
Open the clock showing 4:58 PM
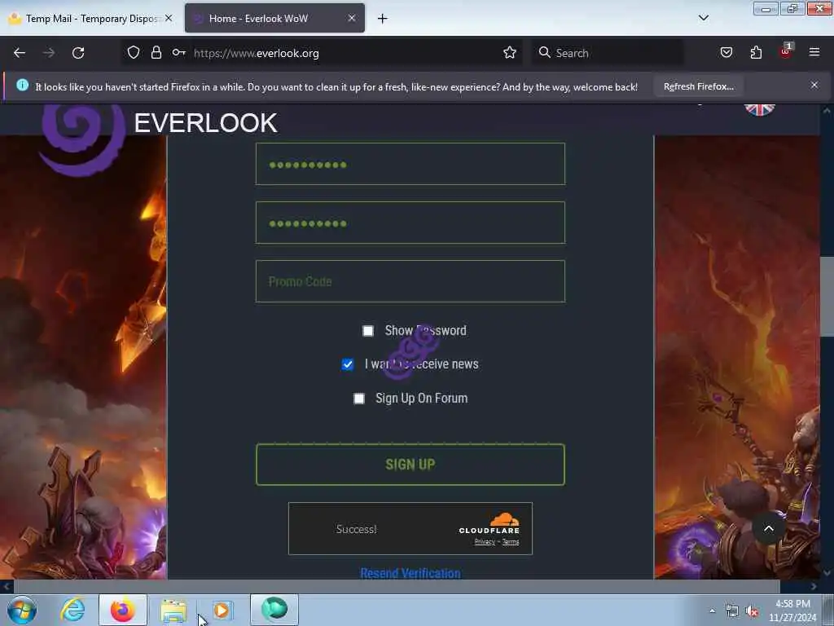tap(792, 611)
